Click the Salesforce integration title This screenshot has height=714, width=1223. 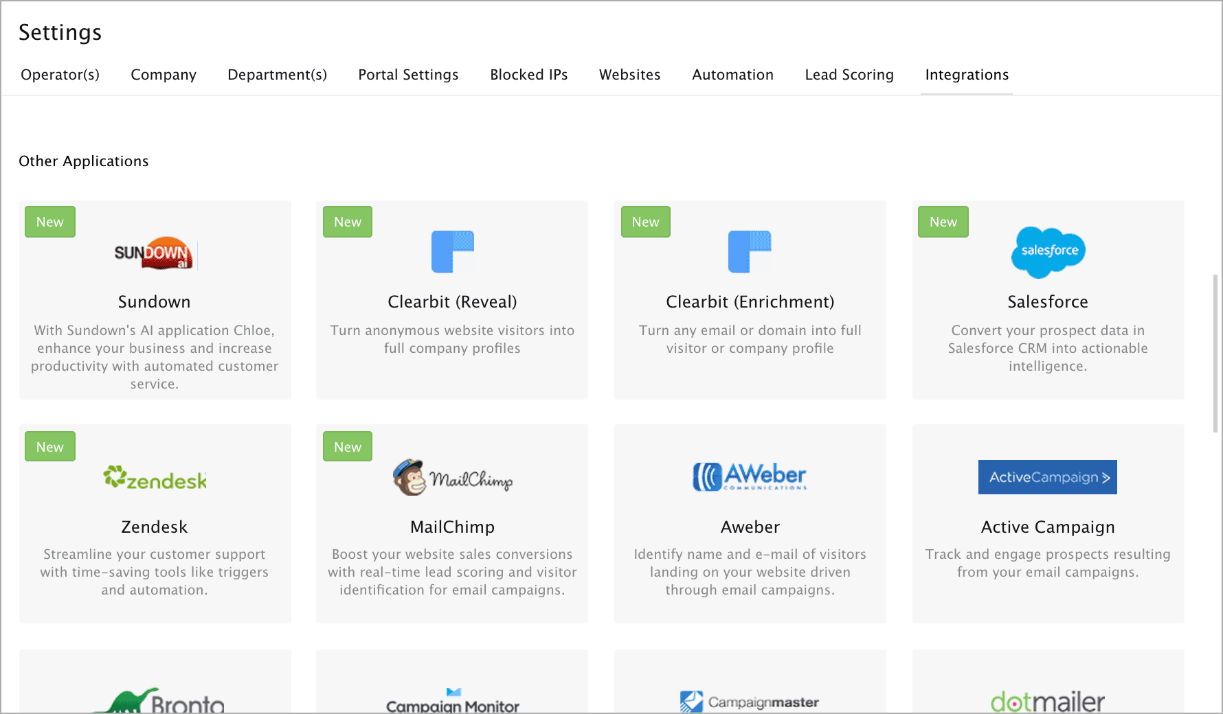(1048, 302)
